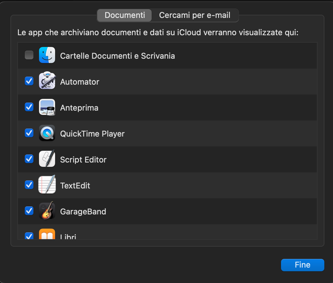Disable GarageBand iCloud checkbox

(29, 211)
